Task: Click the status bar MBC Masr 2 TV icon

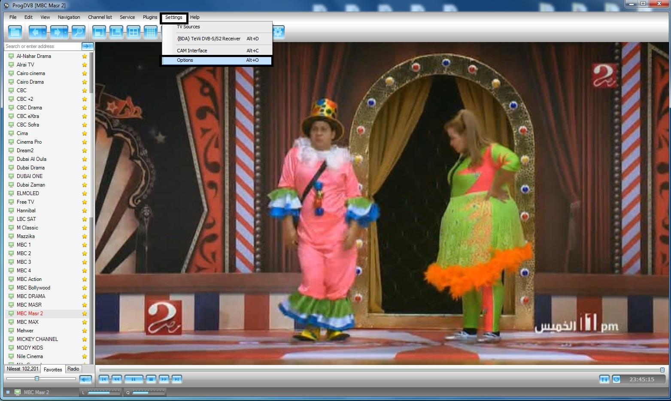Action: coord(18,392)
